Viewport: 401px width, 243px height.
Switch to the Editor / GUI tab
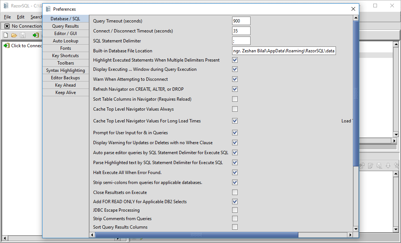tap(65, 34)
